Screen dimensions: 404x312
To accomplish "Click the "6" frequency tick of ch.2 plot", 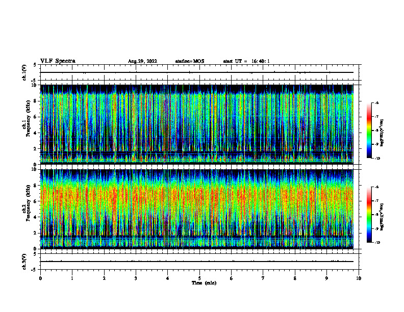I will pos(35,201).
